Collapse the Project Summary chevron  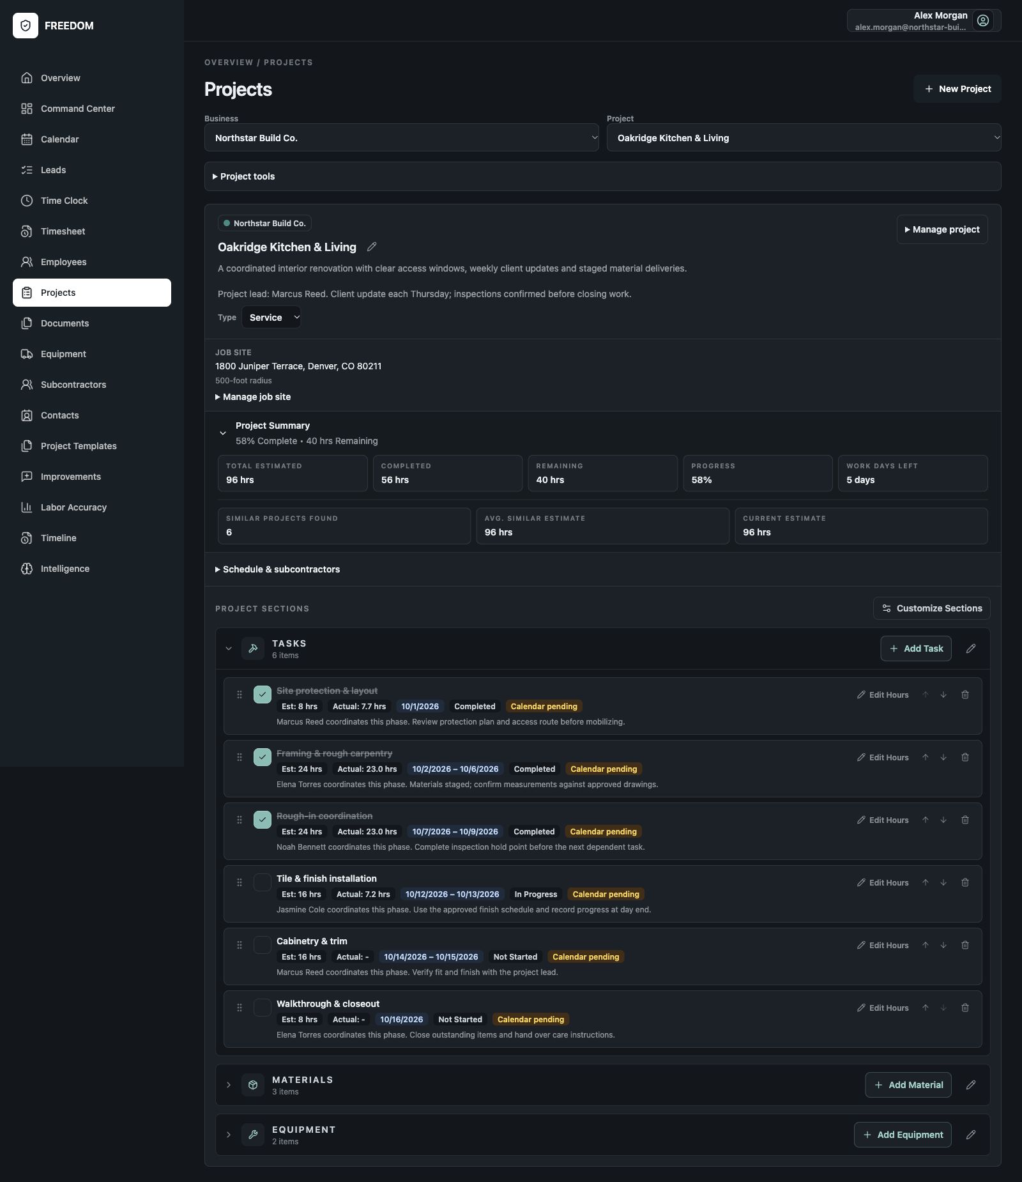pyautogui.click(x=223, y=433)
